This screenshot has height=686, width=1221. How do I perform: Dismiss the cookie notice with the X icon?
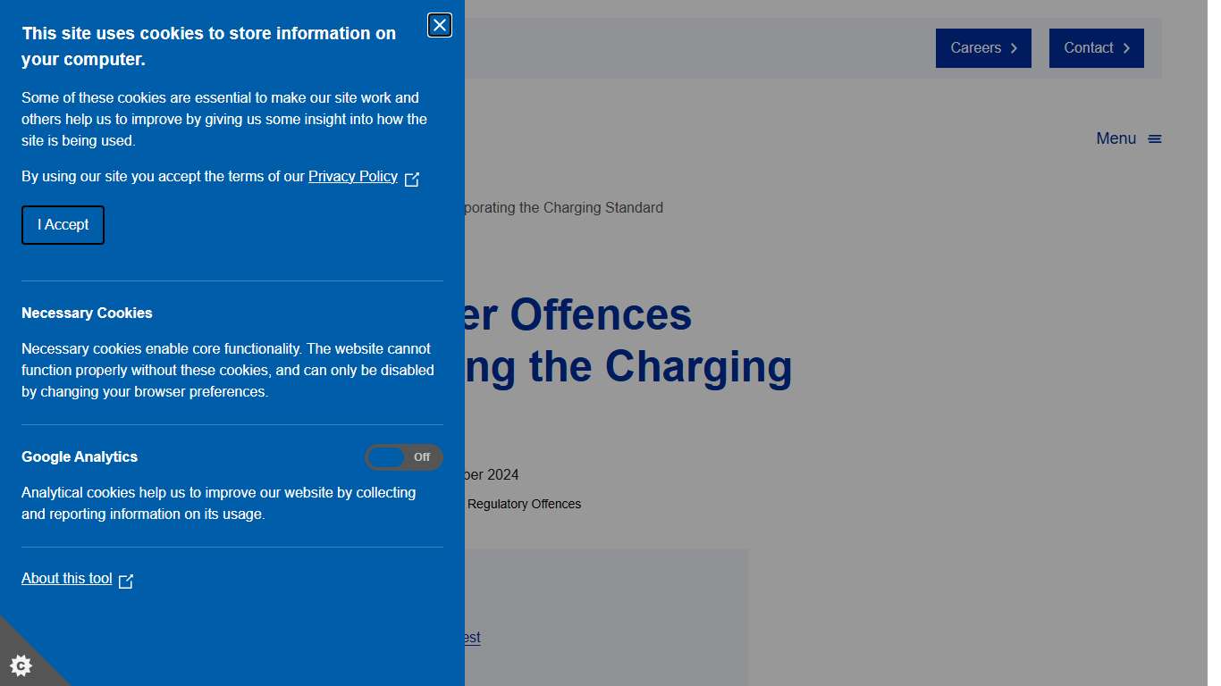click(x=439, y=25)
